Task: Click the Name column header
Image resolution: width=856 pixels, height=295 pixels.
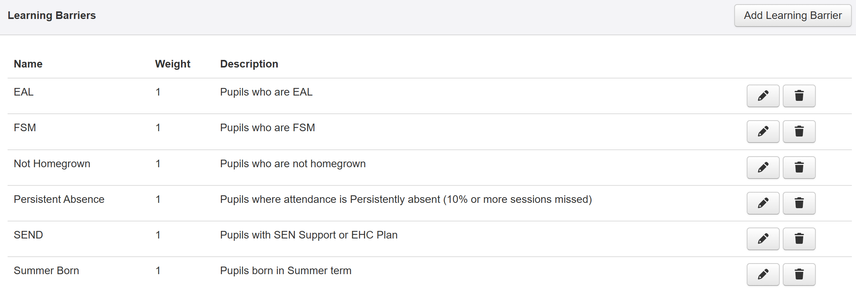Action: [x=28, y=64]
